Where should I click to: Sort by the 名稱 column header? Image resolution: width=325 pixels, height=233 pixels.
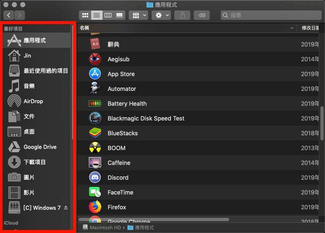[x=187, y=28]
